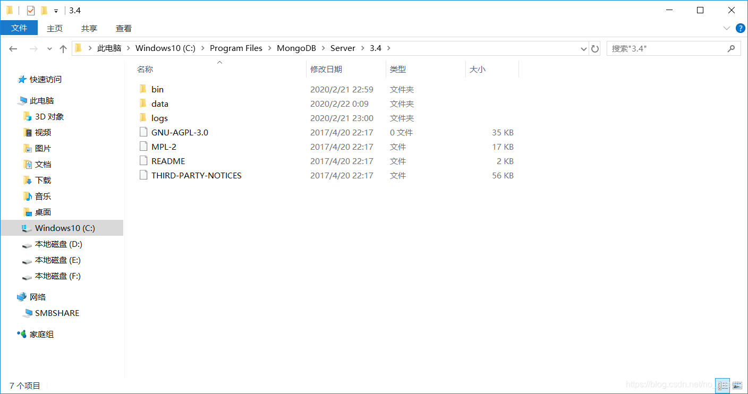This screenshot has width=748, height=394.
Task: Expand the ribbon with the chevron
Action: click(727, 28)
